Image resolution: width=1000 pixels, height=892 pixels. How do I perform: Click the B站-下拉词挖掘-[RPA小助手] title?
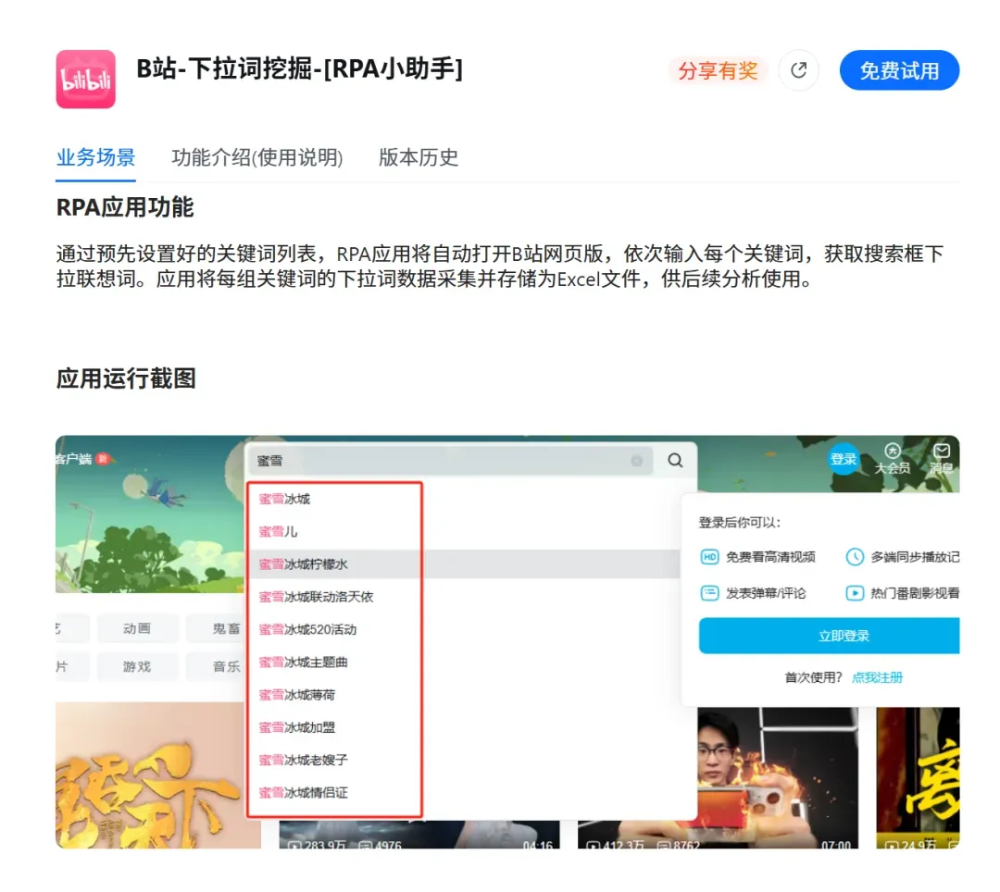(x=300, y=68)
